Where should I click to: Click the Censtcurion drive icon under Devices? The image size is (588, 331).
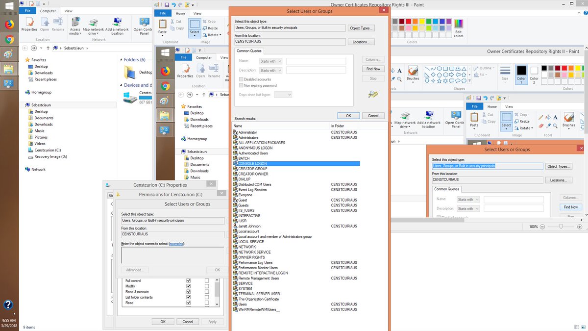131,97
